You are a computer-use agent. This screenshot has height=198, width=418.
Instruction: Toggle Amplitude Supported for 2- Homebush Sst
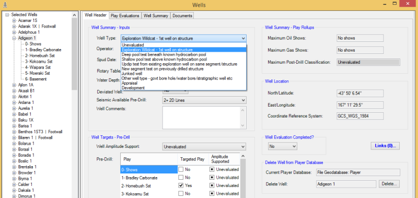(x=212, y=185)
